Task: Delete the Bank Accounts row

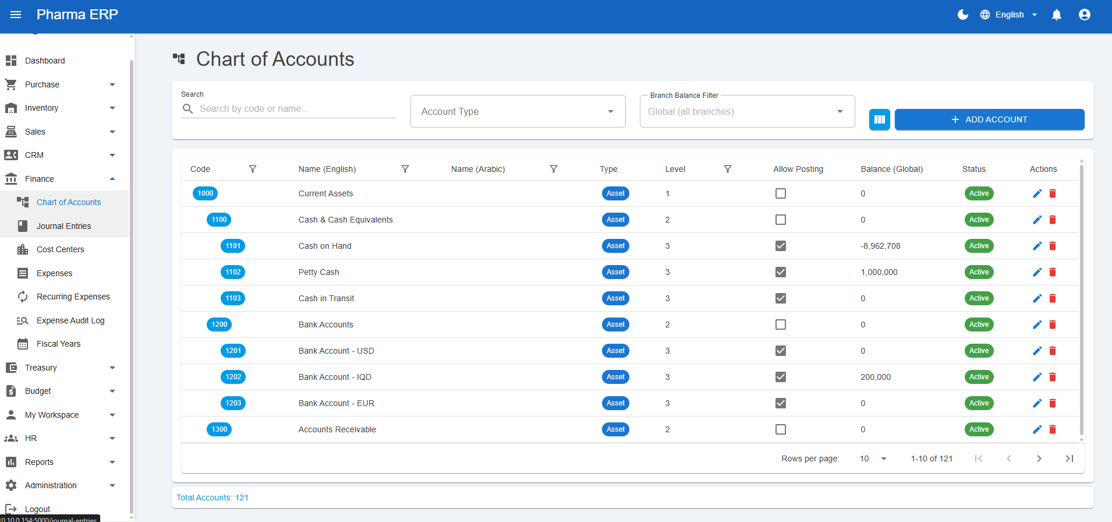Action: coord(1053,325)
